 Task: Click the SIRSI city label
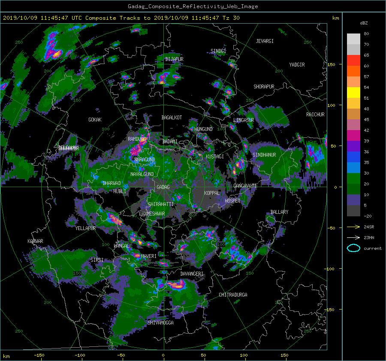tap(97, 260)
